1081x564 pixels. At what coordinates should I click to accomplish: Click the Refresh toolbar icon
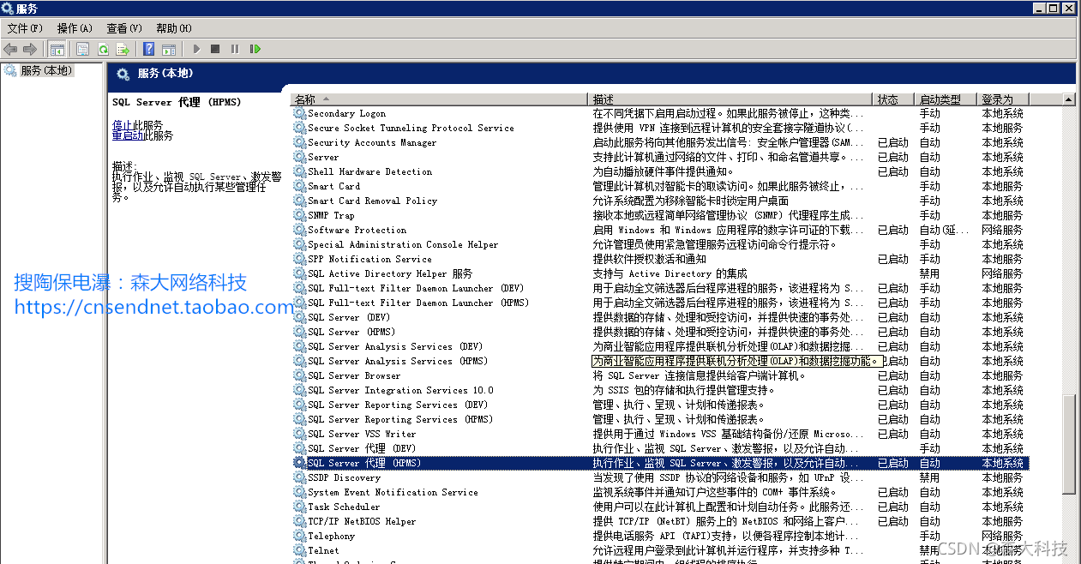[103, 50]
